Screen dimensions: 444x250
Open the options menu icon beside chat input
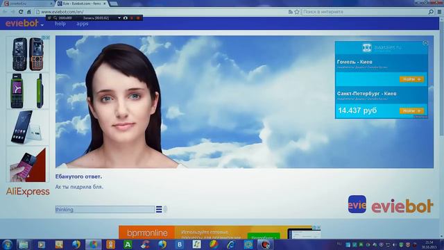(159, 210)
